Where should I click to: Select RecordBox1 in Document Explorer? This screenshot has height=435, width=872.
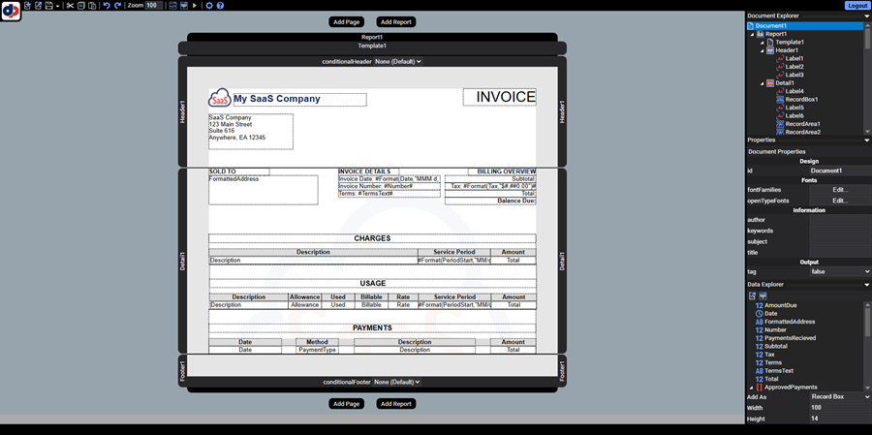coord(800,99)
